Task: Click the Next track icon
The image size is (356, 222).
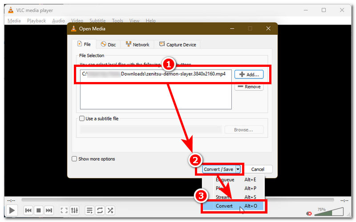Action: click(49, 210)
